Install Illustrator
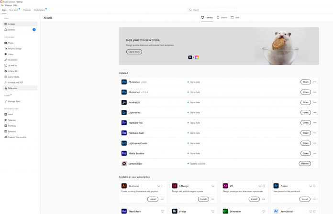 [153, 199]
